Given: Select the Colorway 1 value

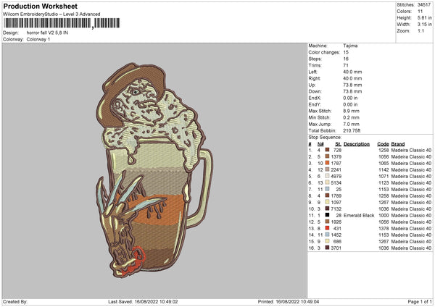Looking at the screenshot, I should pos(38,39).
